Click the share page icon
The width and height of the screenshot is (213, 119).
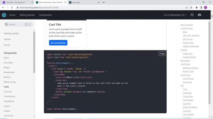pos(186,8)
